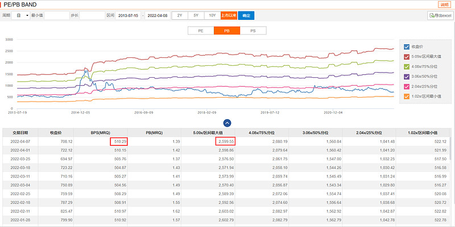The image size is (455, 227).
Task: Click the 最小值 input field
Action: (56, 15)
